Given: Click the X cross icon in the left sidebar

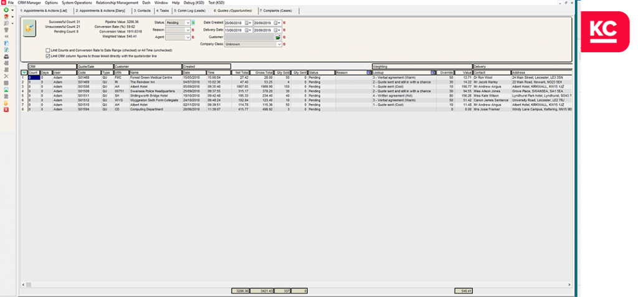Looking at the screenshot, I should 6,76.
